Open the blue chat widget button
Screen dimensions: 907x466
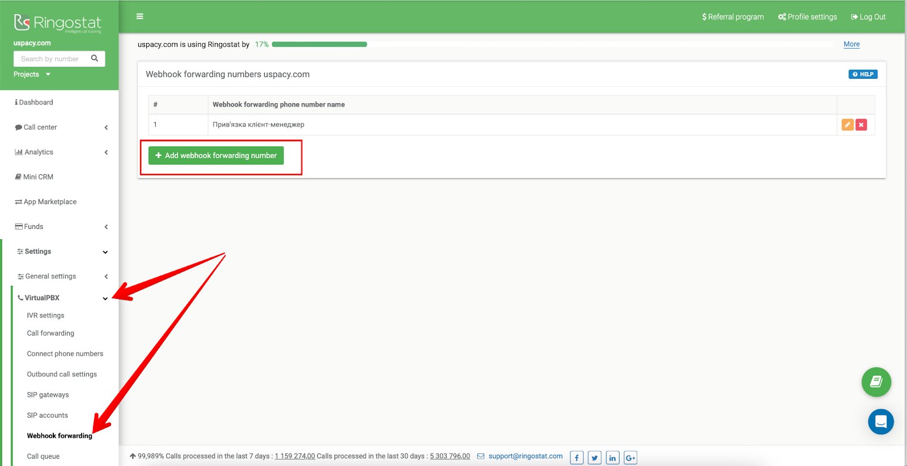881,422
